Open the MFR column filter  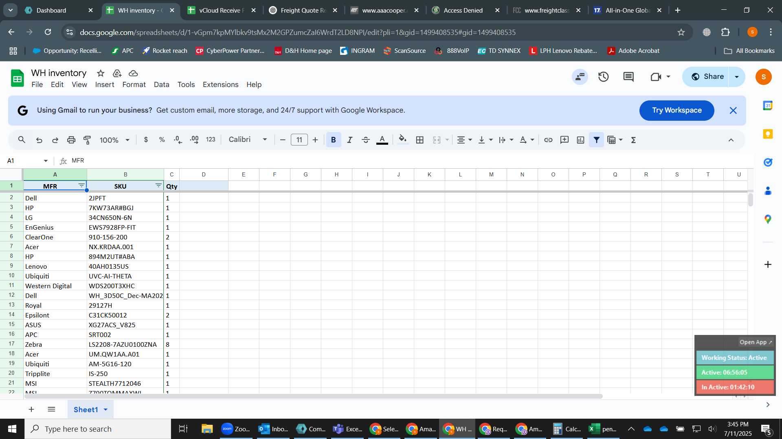click(81, 185)
